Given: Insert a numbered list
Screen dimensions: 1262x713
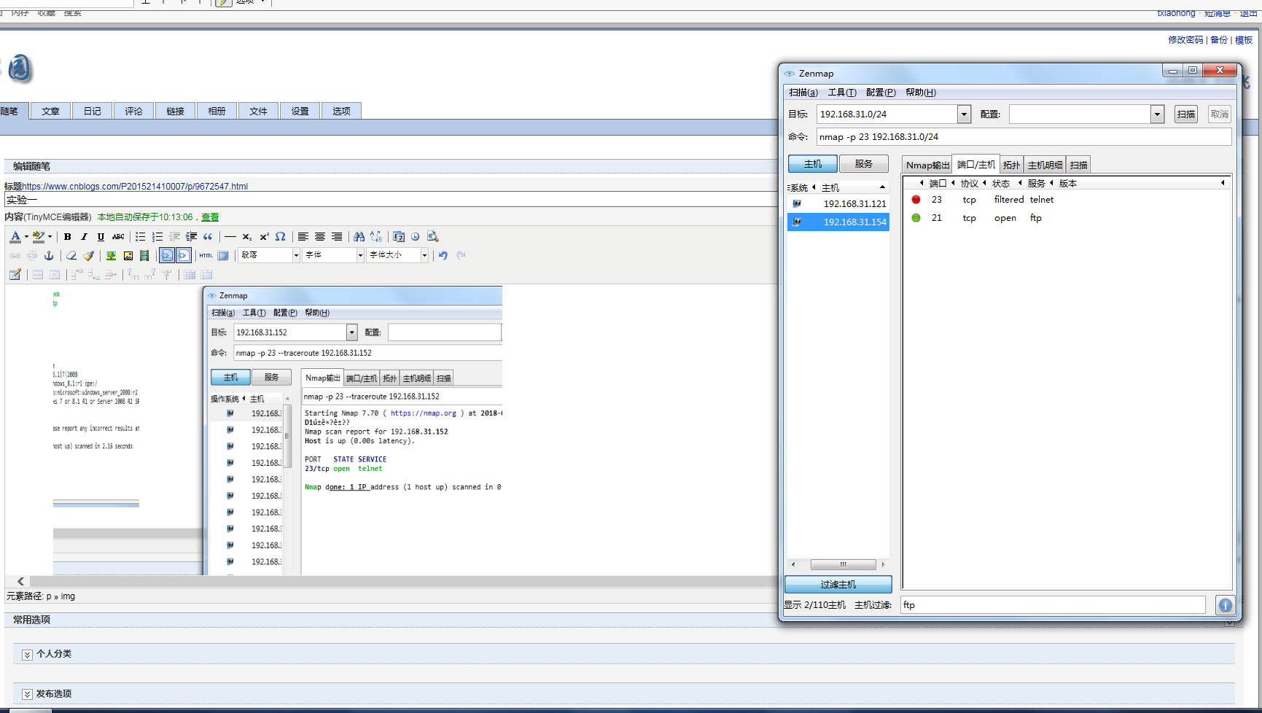Looking at the screenshot, I should point(157,236).
